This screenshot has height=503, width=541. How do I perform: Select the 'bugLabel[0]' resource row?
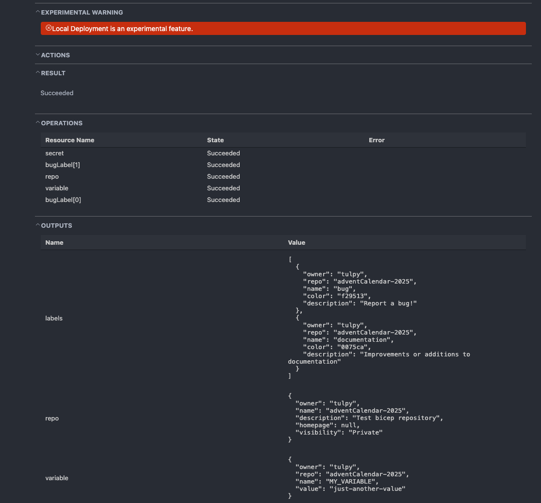pyautogui.click(x=283, y=200)
